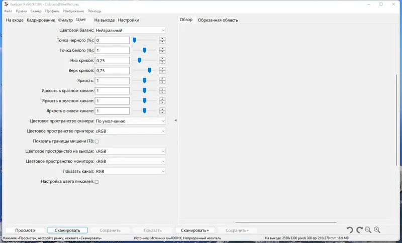Switch to the На выходе tab

[105, 20]
